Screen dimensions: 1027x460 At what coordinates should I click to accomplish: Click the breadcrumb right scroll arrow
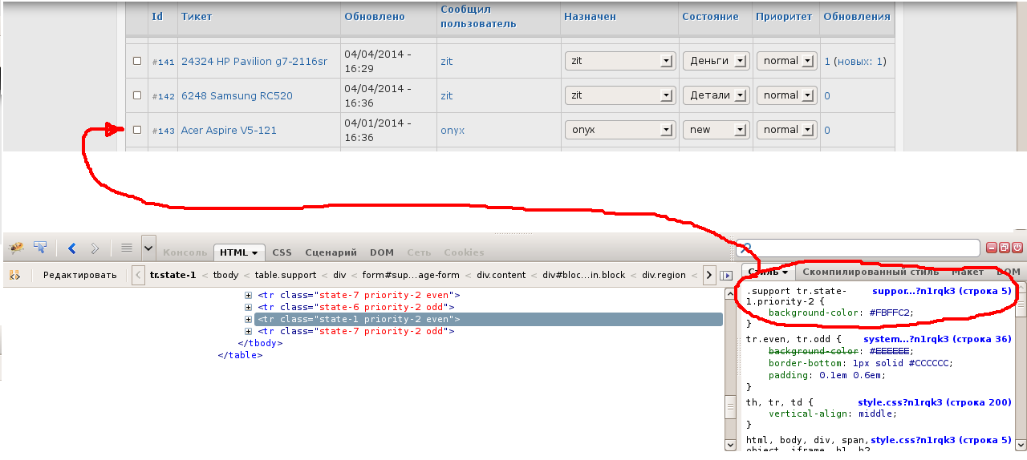pos(708,275)
